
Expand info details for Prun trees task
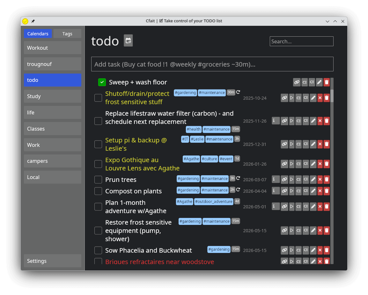(x=276, y=180)
